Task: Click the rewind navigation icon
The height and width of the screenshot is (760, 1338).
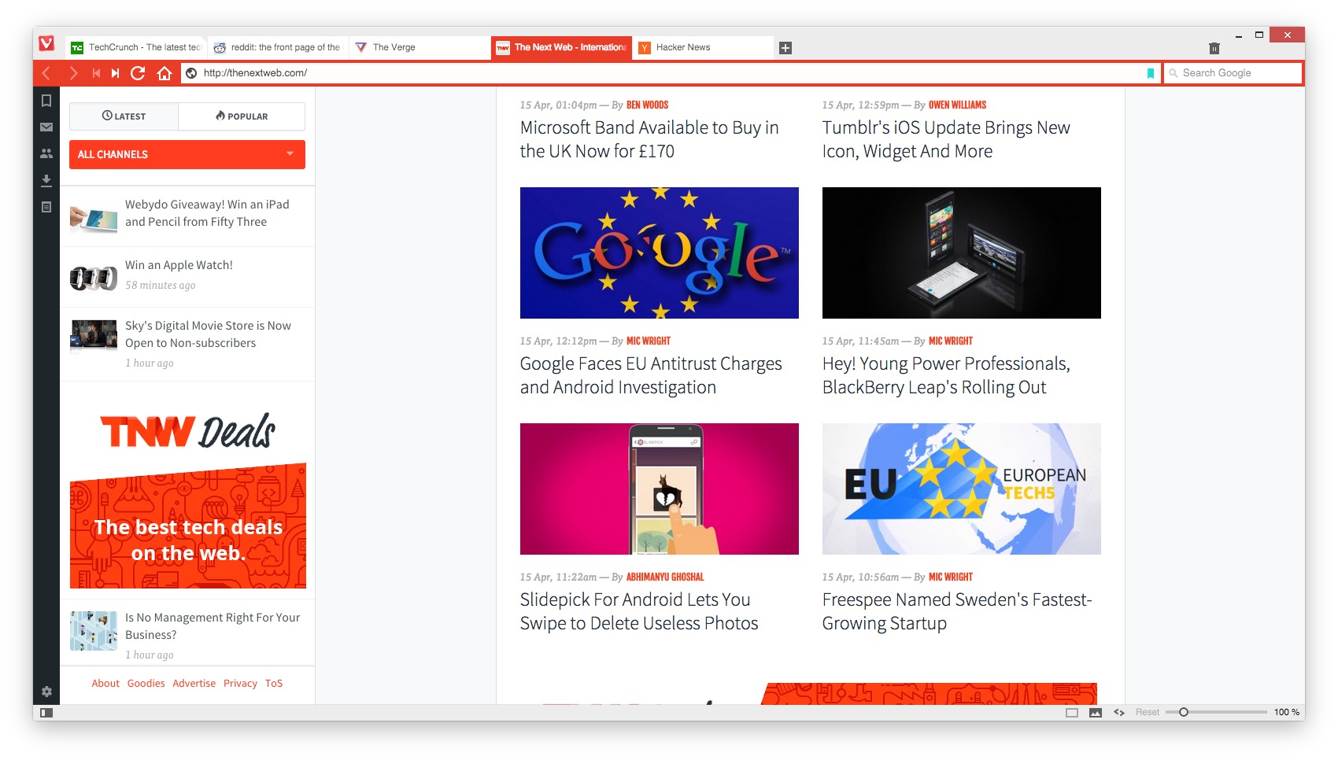Action: coord(96,73)
